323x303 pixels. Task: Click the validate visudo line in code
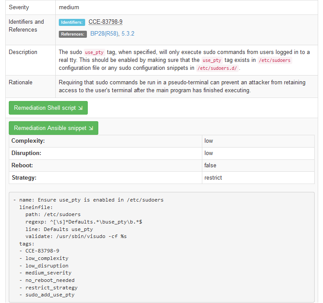pyautogui.click(x=76, y=236)
